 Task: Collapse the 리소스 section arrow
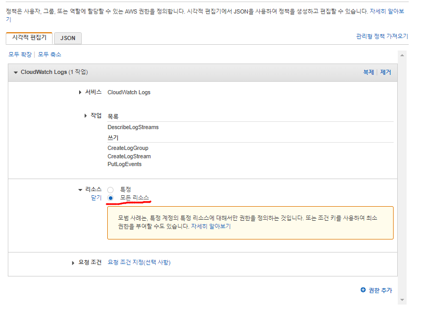(80, 190)
